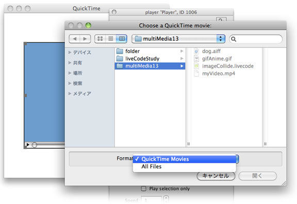297x204 pixels.
Task: Choose All Files format option
Action: [x=185, y=166]
